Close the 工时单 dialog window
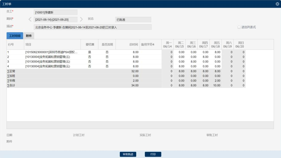This screenshot has width=281, height=158. [x=277, y=4]
